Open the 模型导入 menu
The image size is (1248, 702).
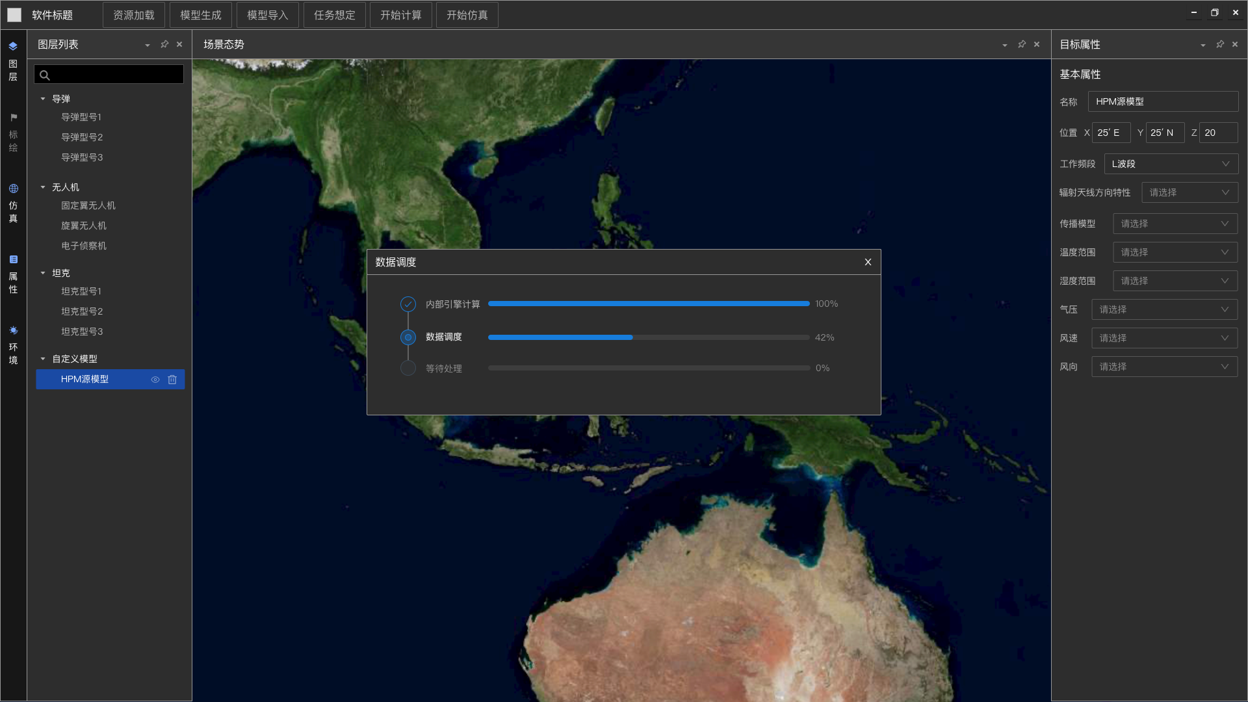tap(268, 15)
